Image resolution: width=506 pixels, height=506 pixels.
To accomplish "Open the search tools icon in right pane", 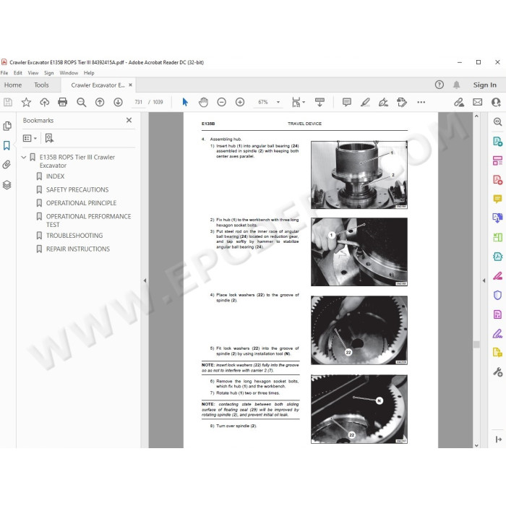I will [497, 121].
